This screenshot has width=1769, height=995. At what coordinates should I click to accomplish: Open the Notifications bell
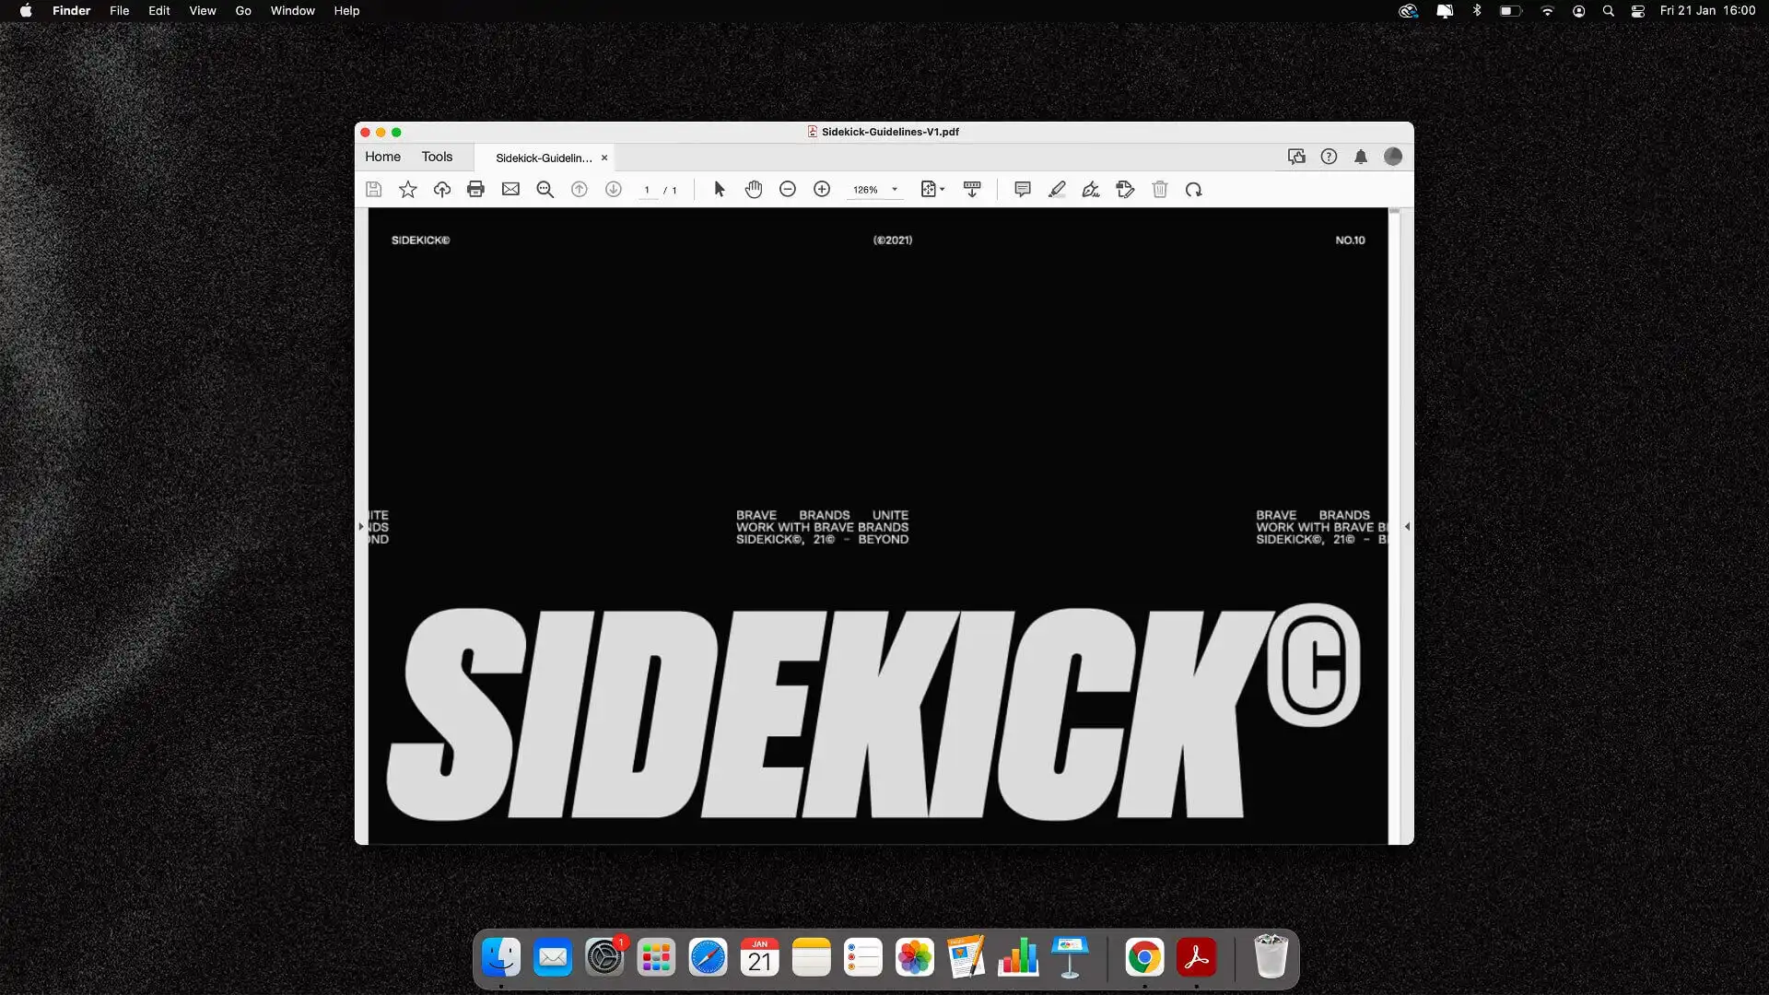click(x=1361, y=157)
